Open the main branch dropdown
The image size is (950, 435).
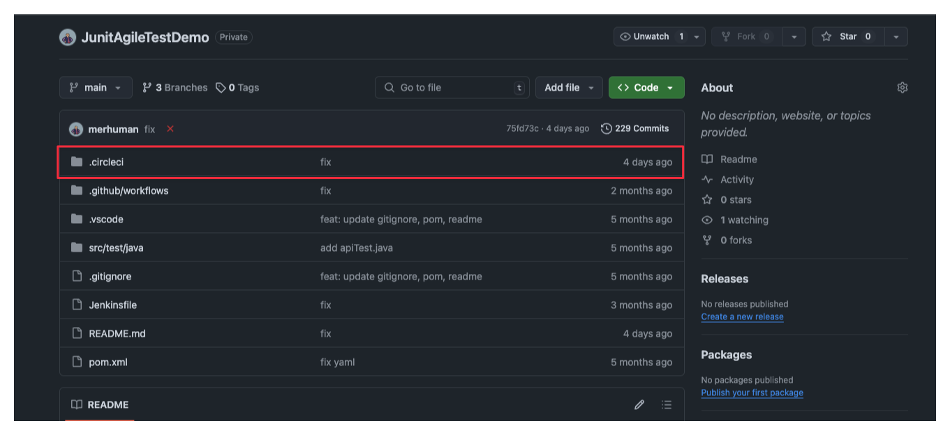pos(96,88)
